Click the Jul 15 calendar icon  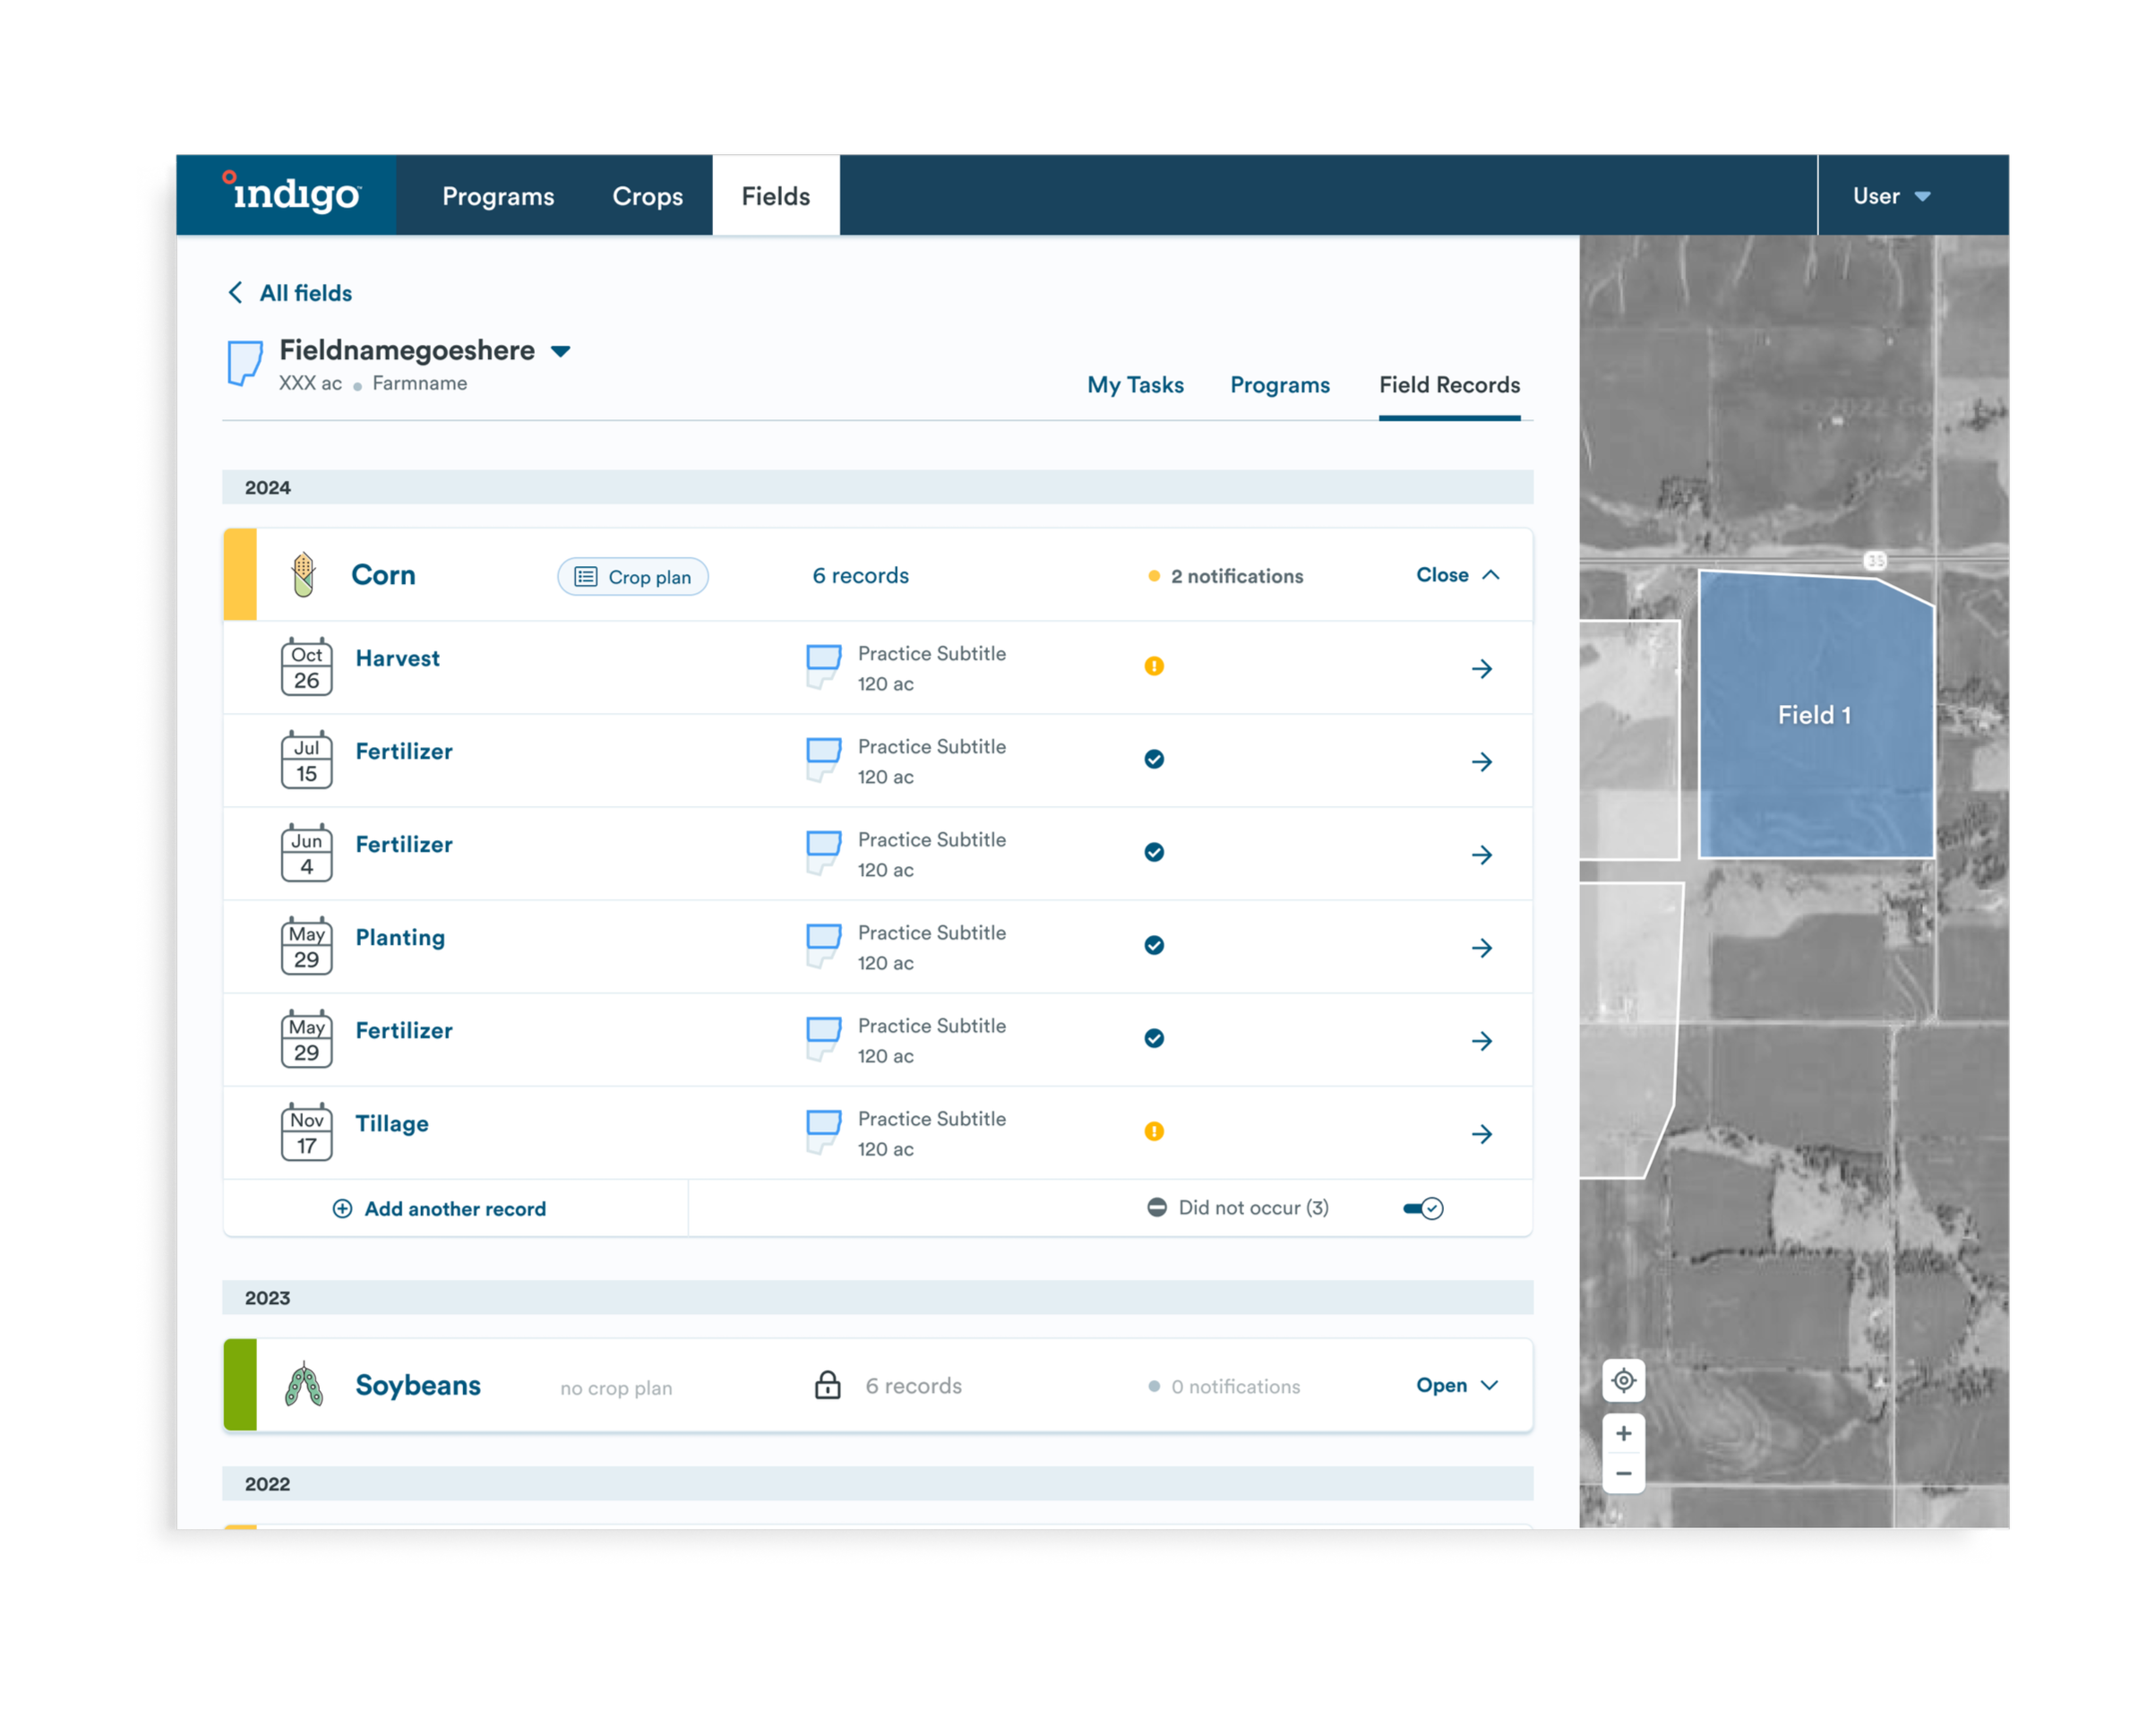306,760
